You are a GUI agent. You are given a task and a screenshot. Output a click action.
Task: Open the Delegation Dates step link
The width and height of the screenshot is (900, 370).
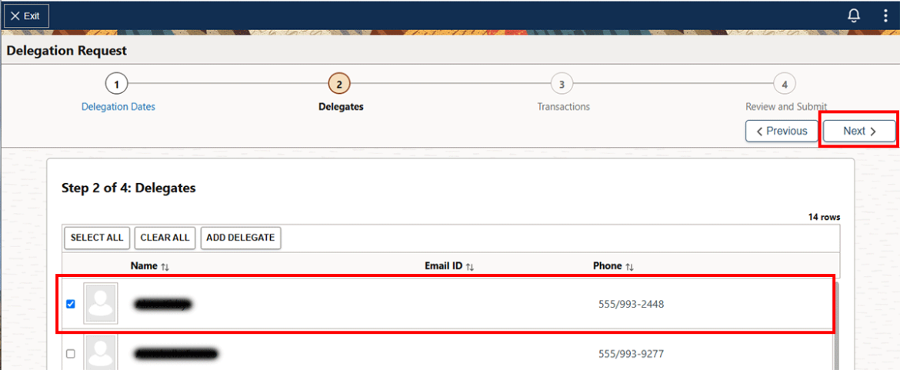(118, 107)
